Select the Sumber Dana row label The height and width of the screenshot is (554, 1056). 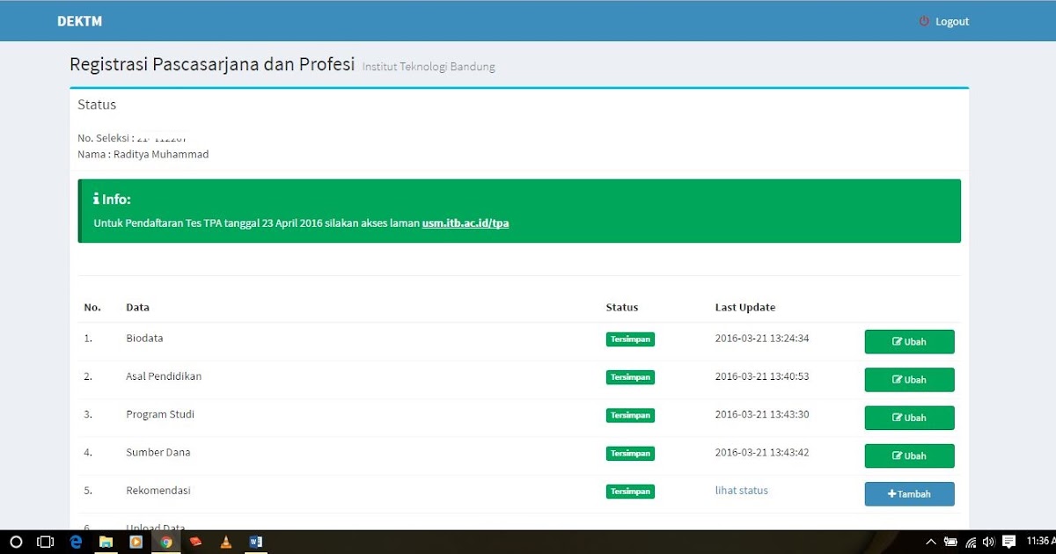(158, 452)
